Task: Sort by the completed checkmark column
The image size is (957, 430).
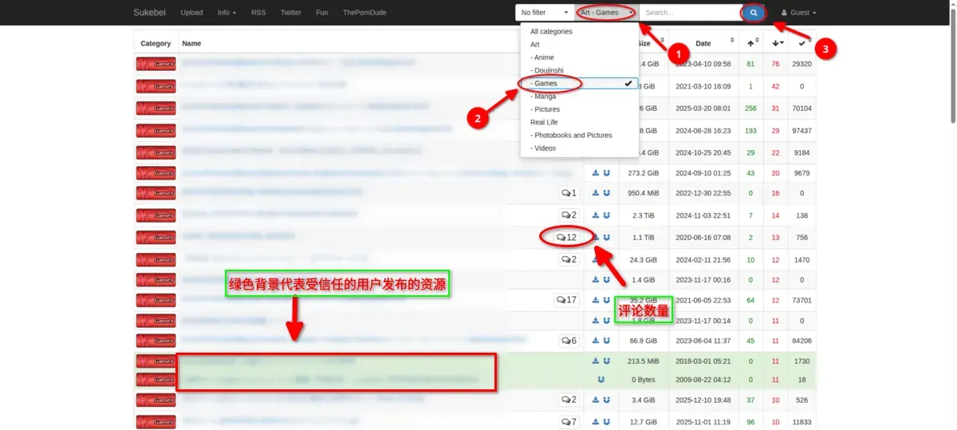Action: tap(801, 43)
